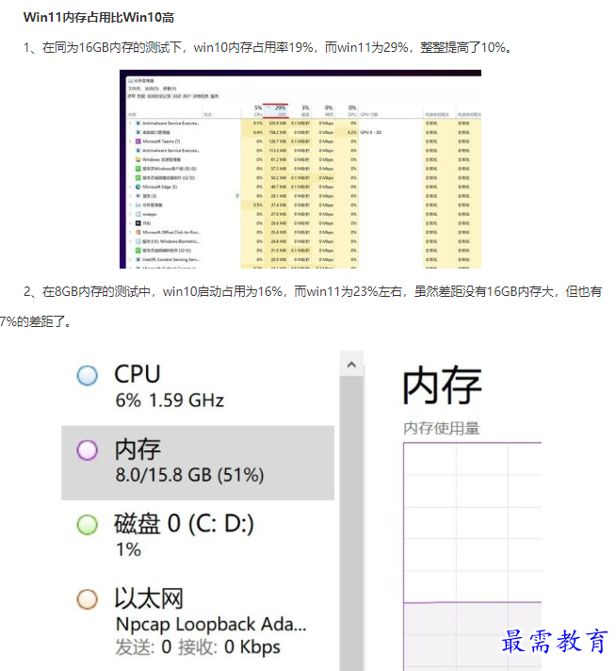The height and width of the screenshot is (671, 616).
Task: Click the up arrow of the performance list scrollbar
Action: (x=351, y=365)
